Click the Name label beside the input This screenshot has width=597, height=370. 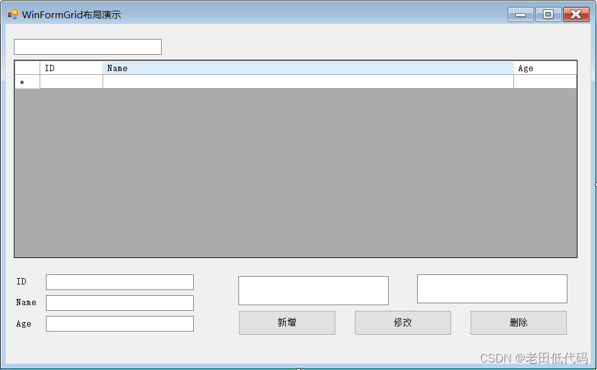click(26, 302)
